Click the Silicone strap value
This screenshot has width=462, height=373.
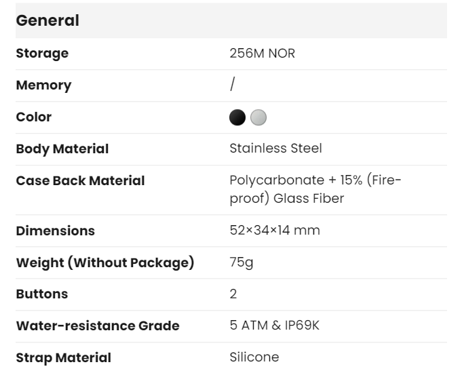tap(254, 357)
